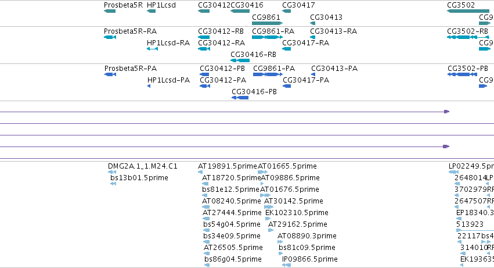Open protein CG3502-PB
This screenshot has height=268, width=494.
468,69
